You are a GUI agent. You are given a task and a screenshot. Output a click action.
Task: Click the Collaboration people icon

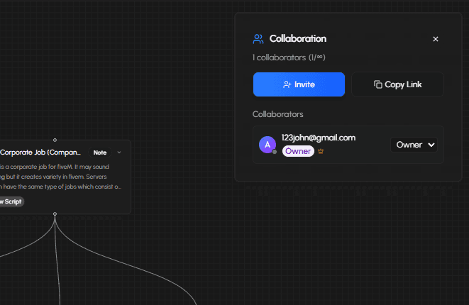coord(258,39)
